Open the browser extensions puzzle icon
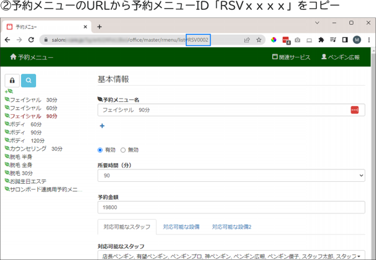This screenshot has height=260, width=376. click(321, 40)
